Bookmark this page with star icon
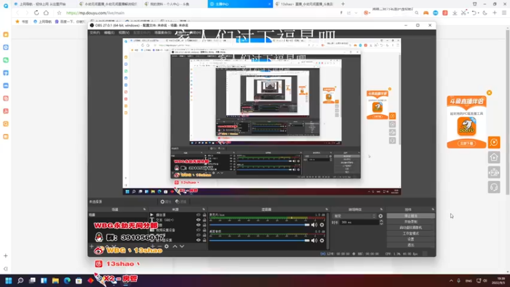Screen dimensions: 510x287 59,13
